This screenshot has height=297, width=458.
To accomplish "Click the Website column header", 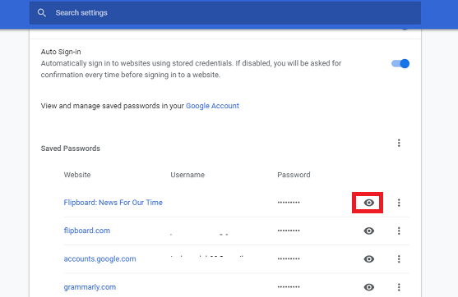I will pos(77,175).
